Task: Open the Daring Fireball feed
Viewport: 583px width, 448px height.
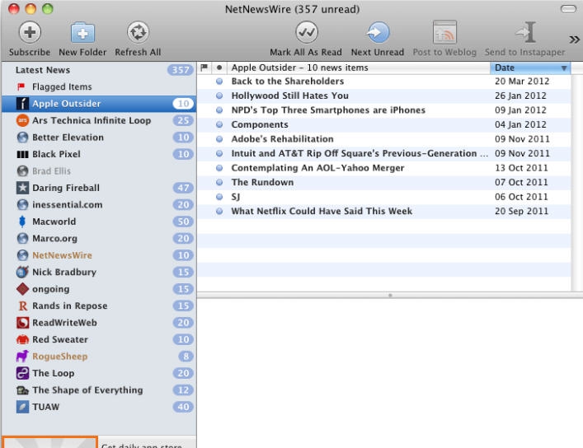Action: [99, 188]
